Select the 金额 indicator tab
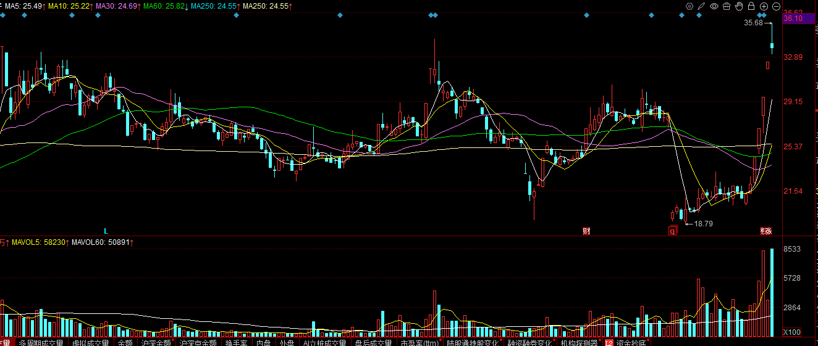The height and width of the screenshot is (346, 818). (x=125, y=343)
